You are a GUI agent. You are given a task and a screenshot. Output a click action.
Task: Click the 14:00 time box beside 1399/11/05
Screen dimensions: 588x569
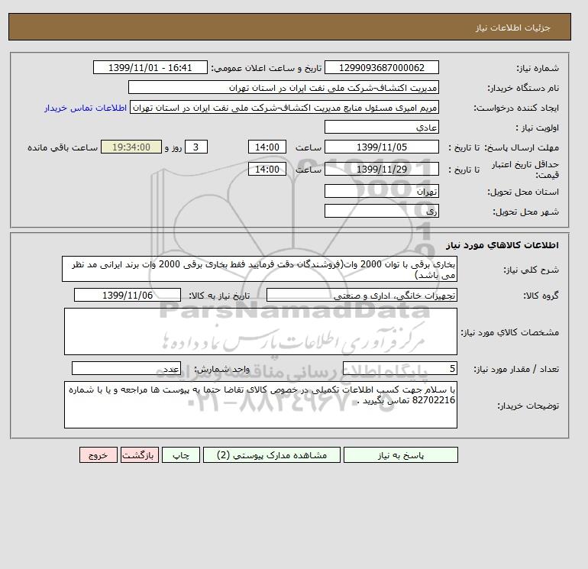pyautogui.click(x=267, y=147)
